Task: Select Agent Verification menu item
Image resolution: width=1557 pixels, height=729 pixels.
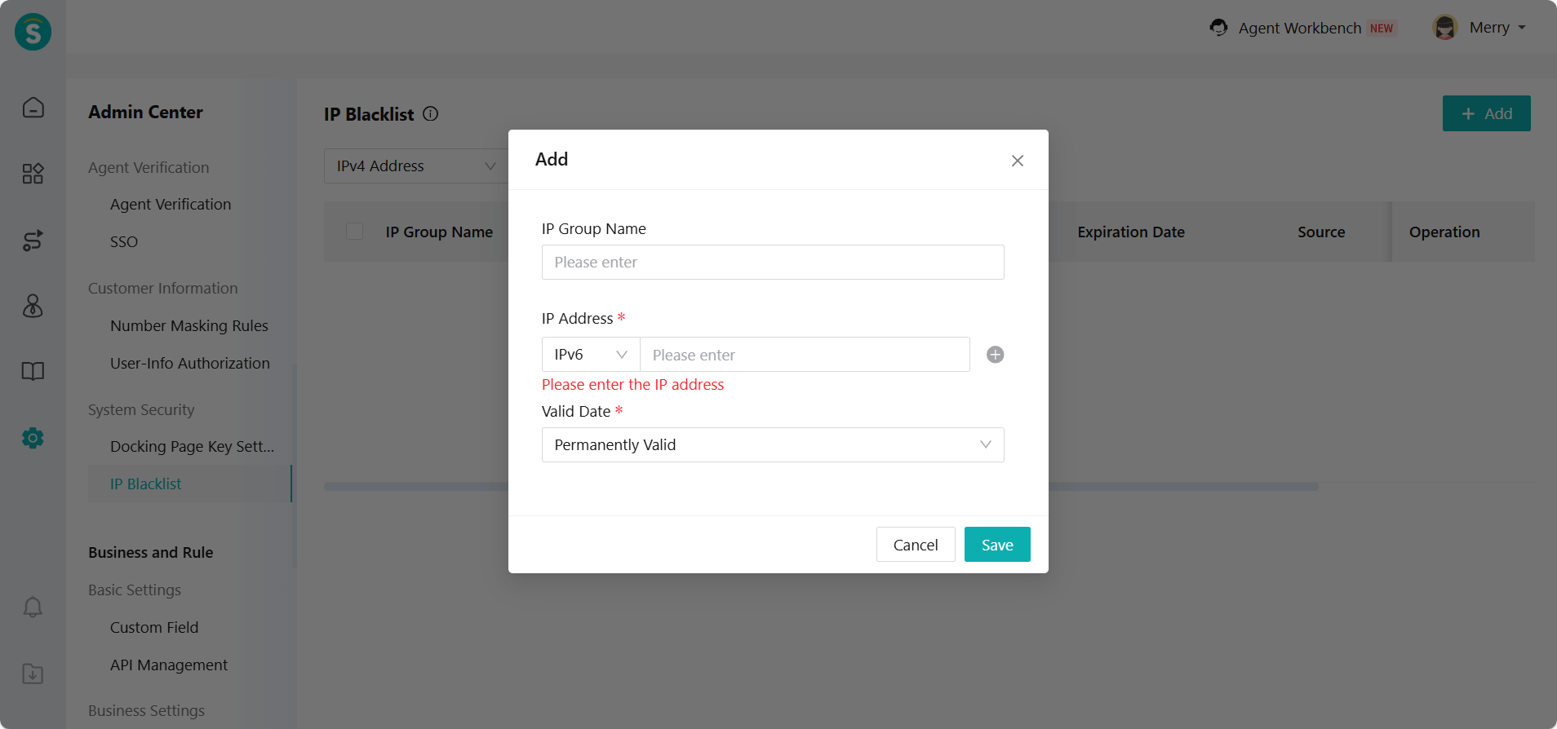Action: (x=171, y=205)
